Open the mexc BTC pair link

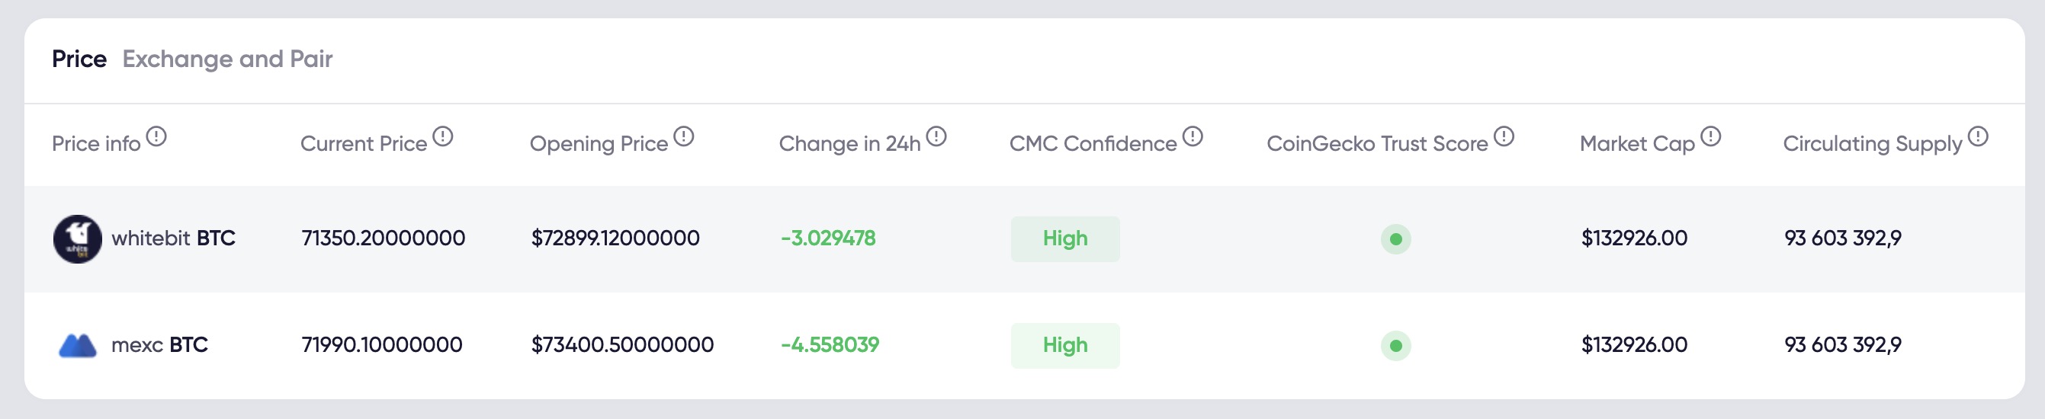(x=159, y=345)
